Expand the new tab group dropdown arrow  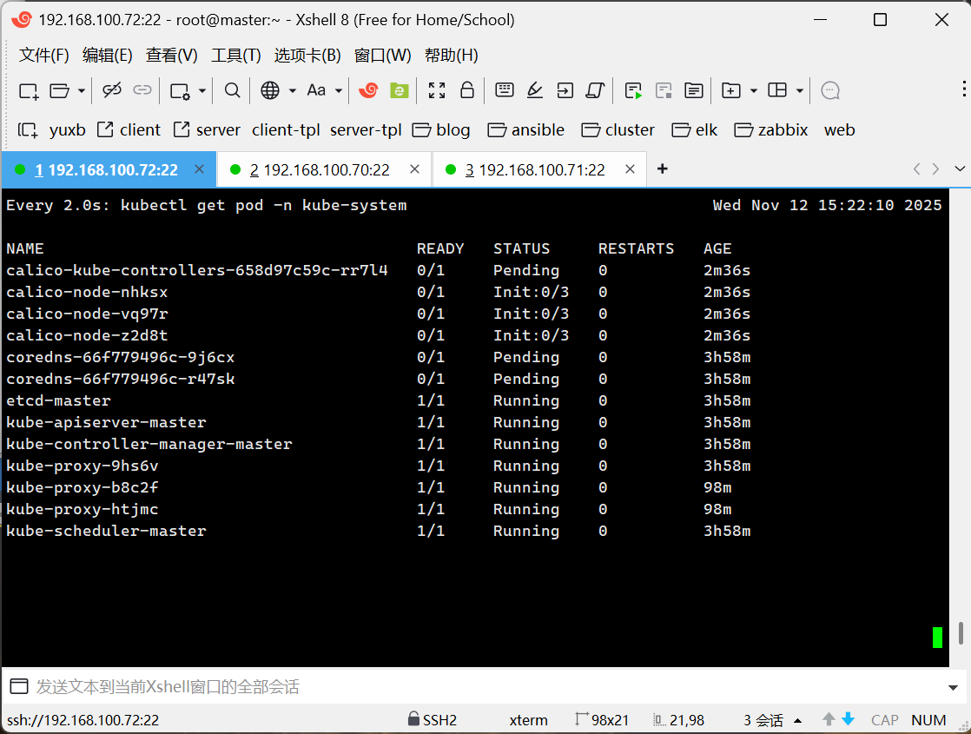pyautogui.click(x=754, y=91)
